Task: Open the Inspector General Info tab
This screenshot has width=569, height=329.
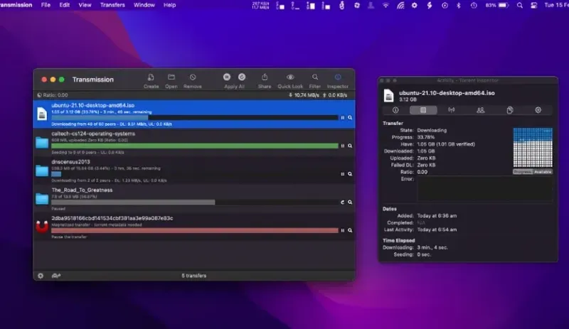Action: (395, 110)
